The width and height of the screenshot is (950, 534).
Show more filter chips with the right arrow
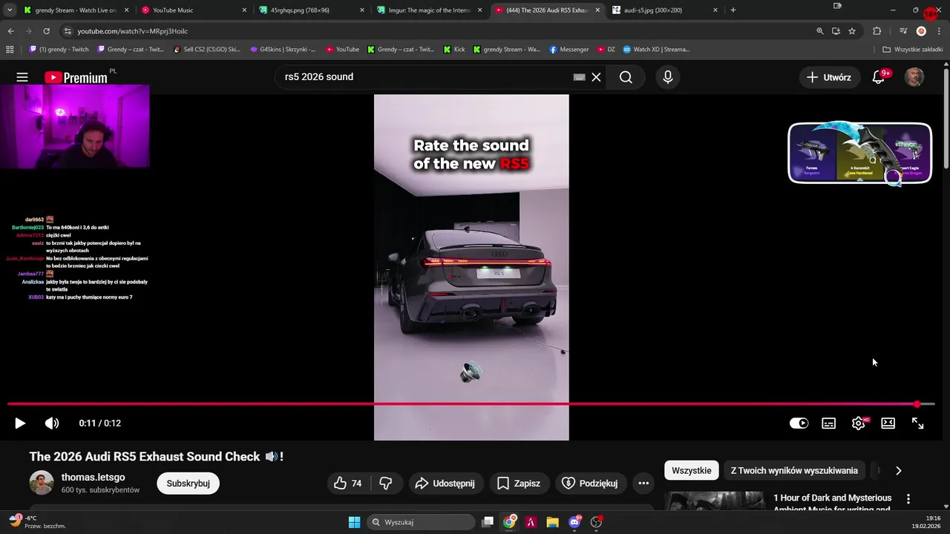(x=898, y=471)
